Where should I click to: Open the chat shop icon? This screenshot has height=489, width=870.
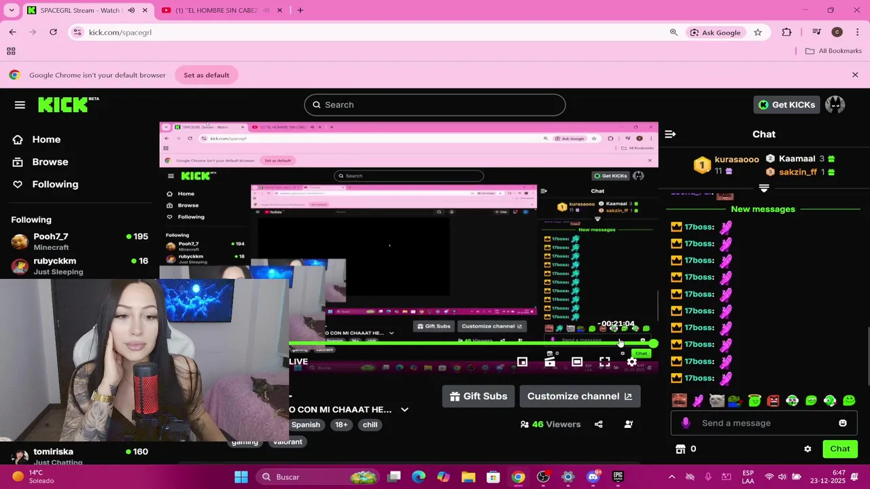point(680,449)
